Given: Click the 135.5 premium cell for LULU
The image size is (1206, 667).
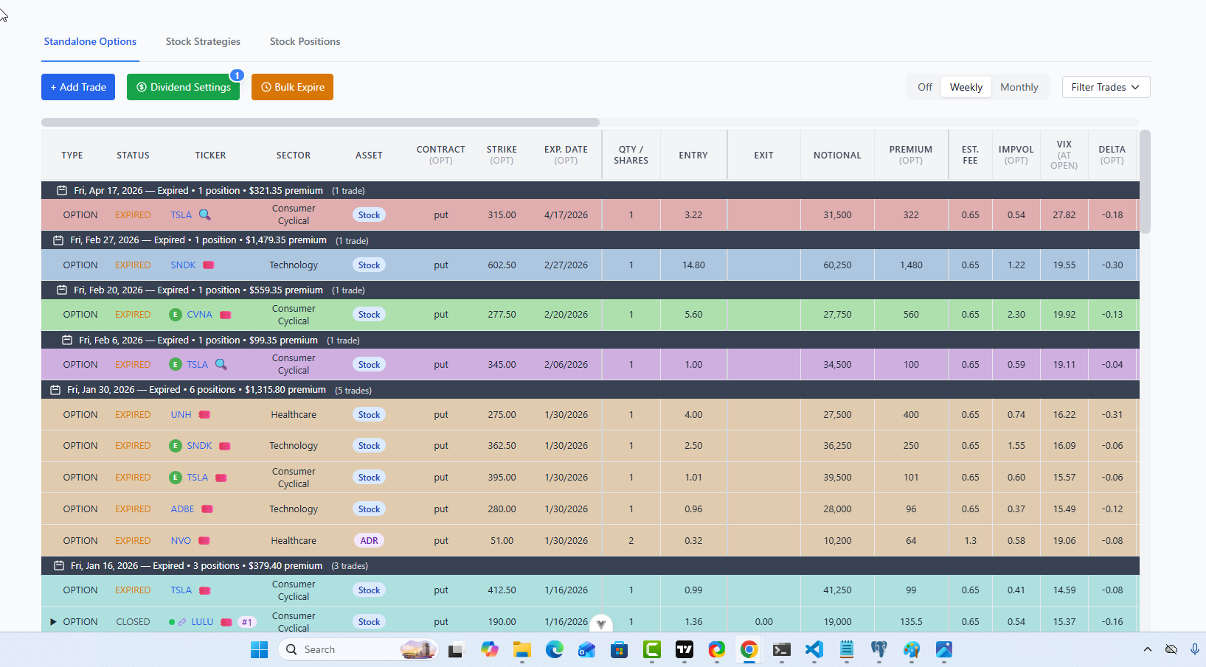Looking at the screenshot, I should tap(911, 622).
